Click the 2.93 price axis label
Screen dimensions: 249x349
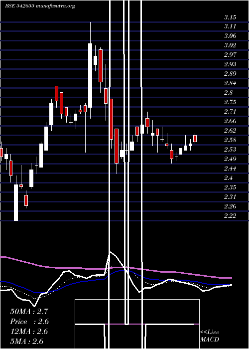click(x=230, y=64)
